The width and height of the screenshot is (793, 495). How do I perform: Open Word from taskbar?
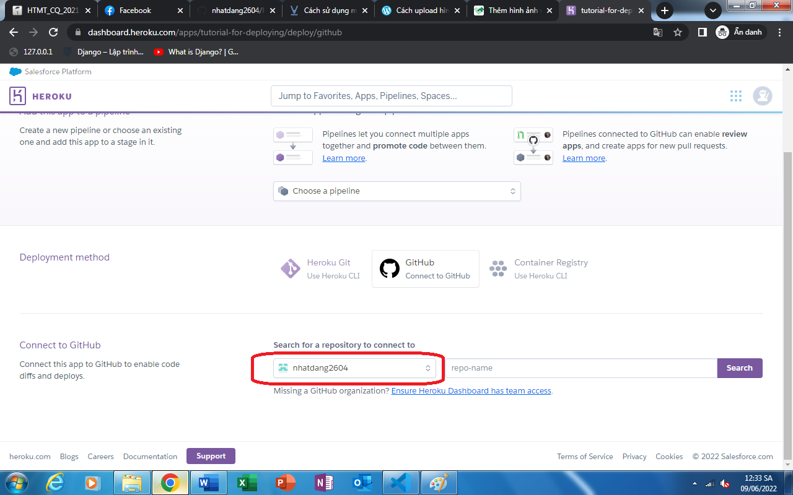point(208,483)
